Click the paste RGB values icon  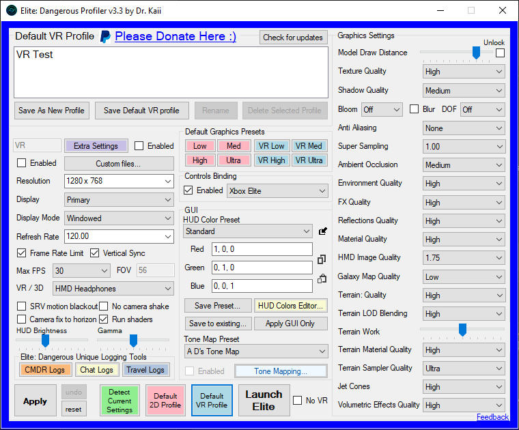(322, 279)
